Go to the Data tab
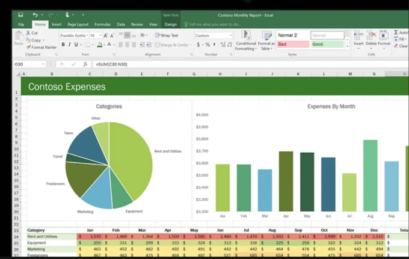Image resolution: width=409 pixels, height=259 pixels. (121, 25)
